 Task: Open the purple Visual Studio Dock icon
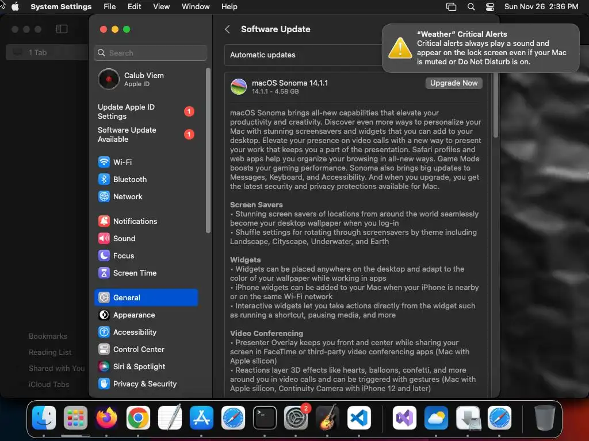coord(404,418)
